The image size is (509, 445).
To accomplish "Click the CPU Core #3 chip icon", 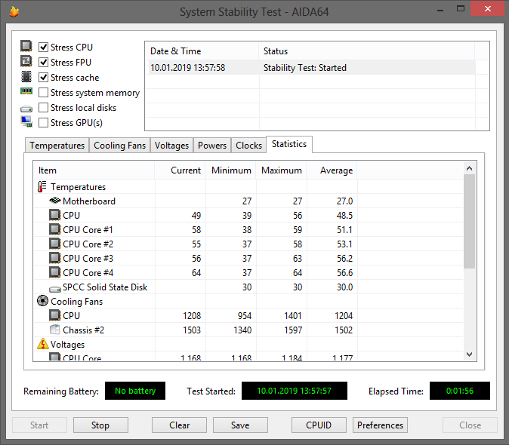I will click(x=55, y=258).
